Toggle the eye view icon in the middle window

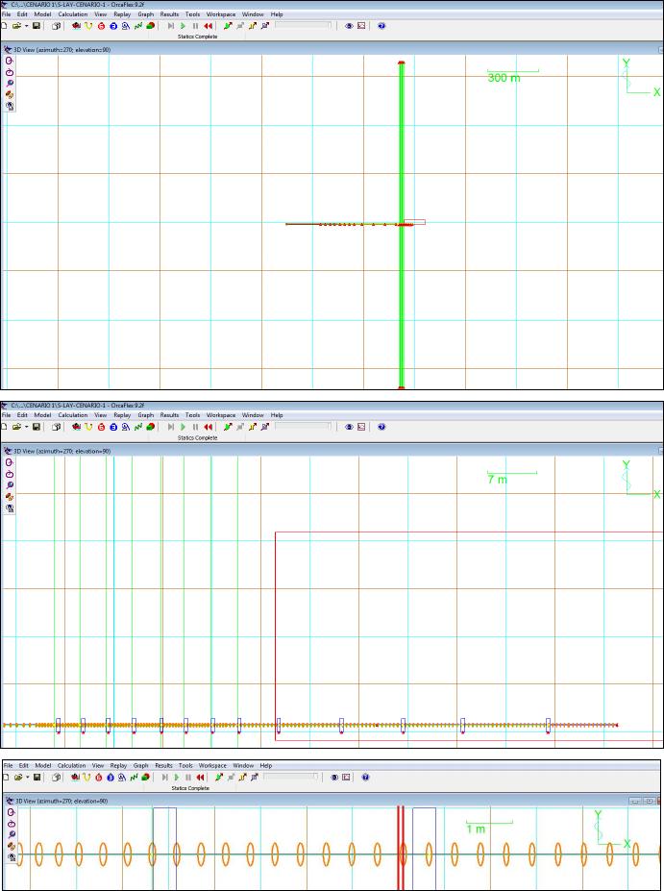point(349,427)
